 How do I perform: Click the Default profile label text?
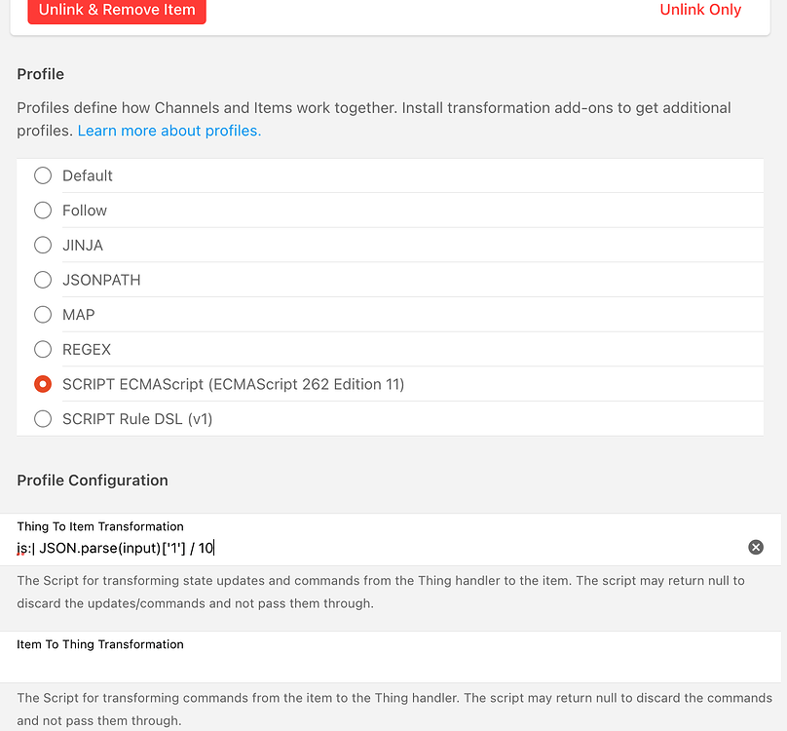[88, 175]
